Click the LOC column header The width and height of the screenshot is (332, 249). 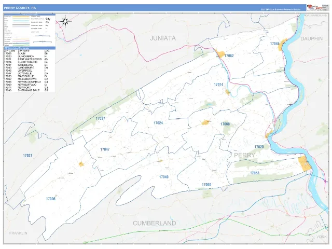(x=47, y=51)
